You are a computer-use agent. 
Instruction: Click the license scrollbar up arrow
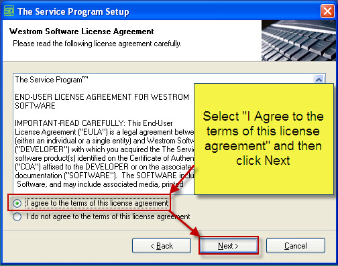319,79
